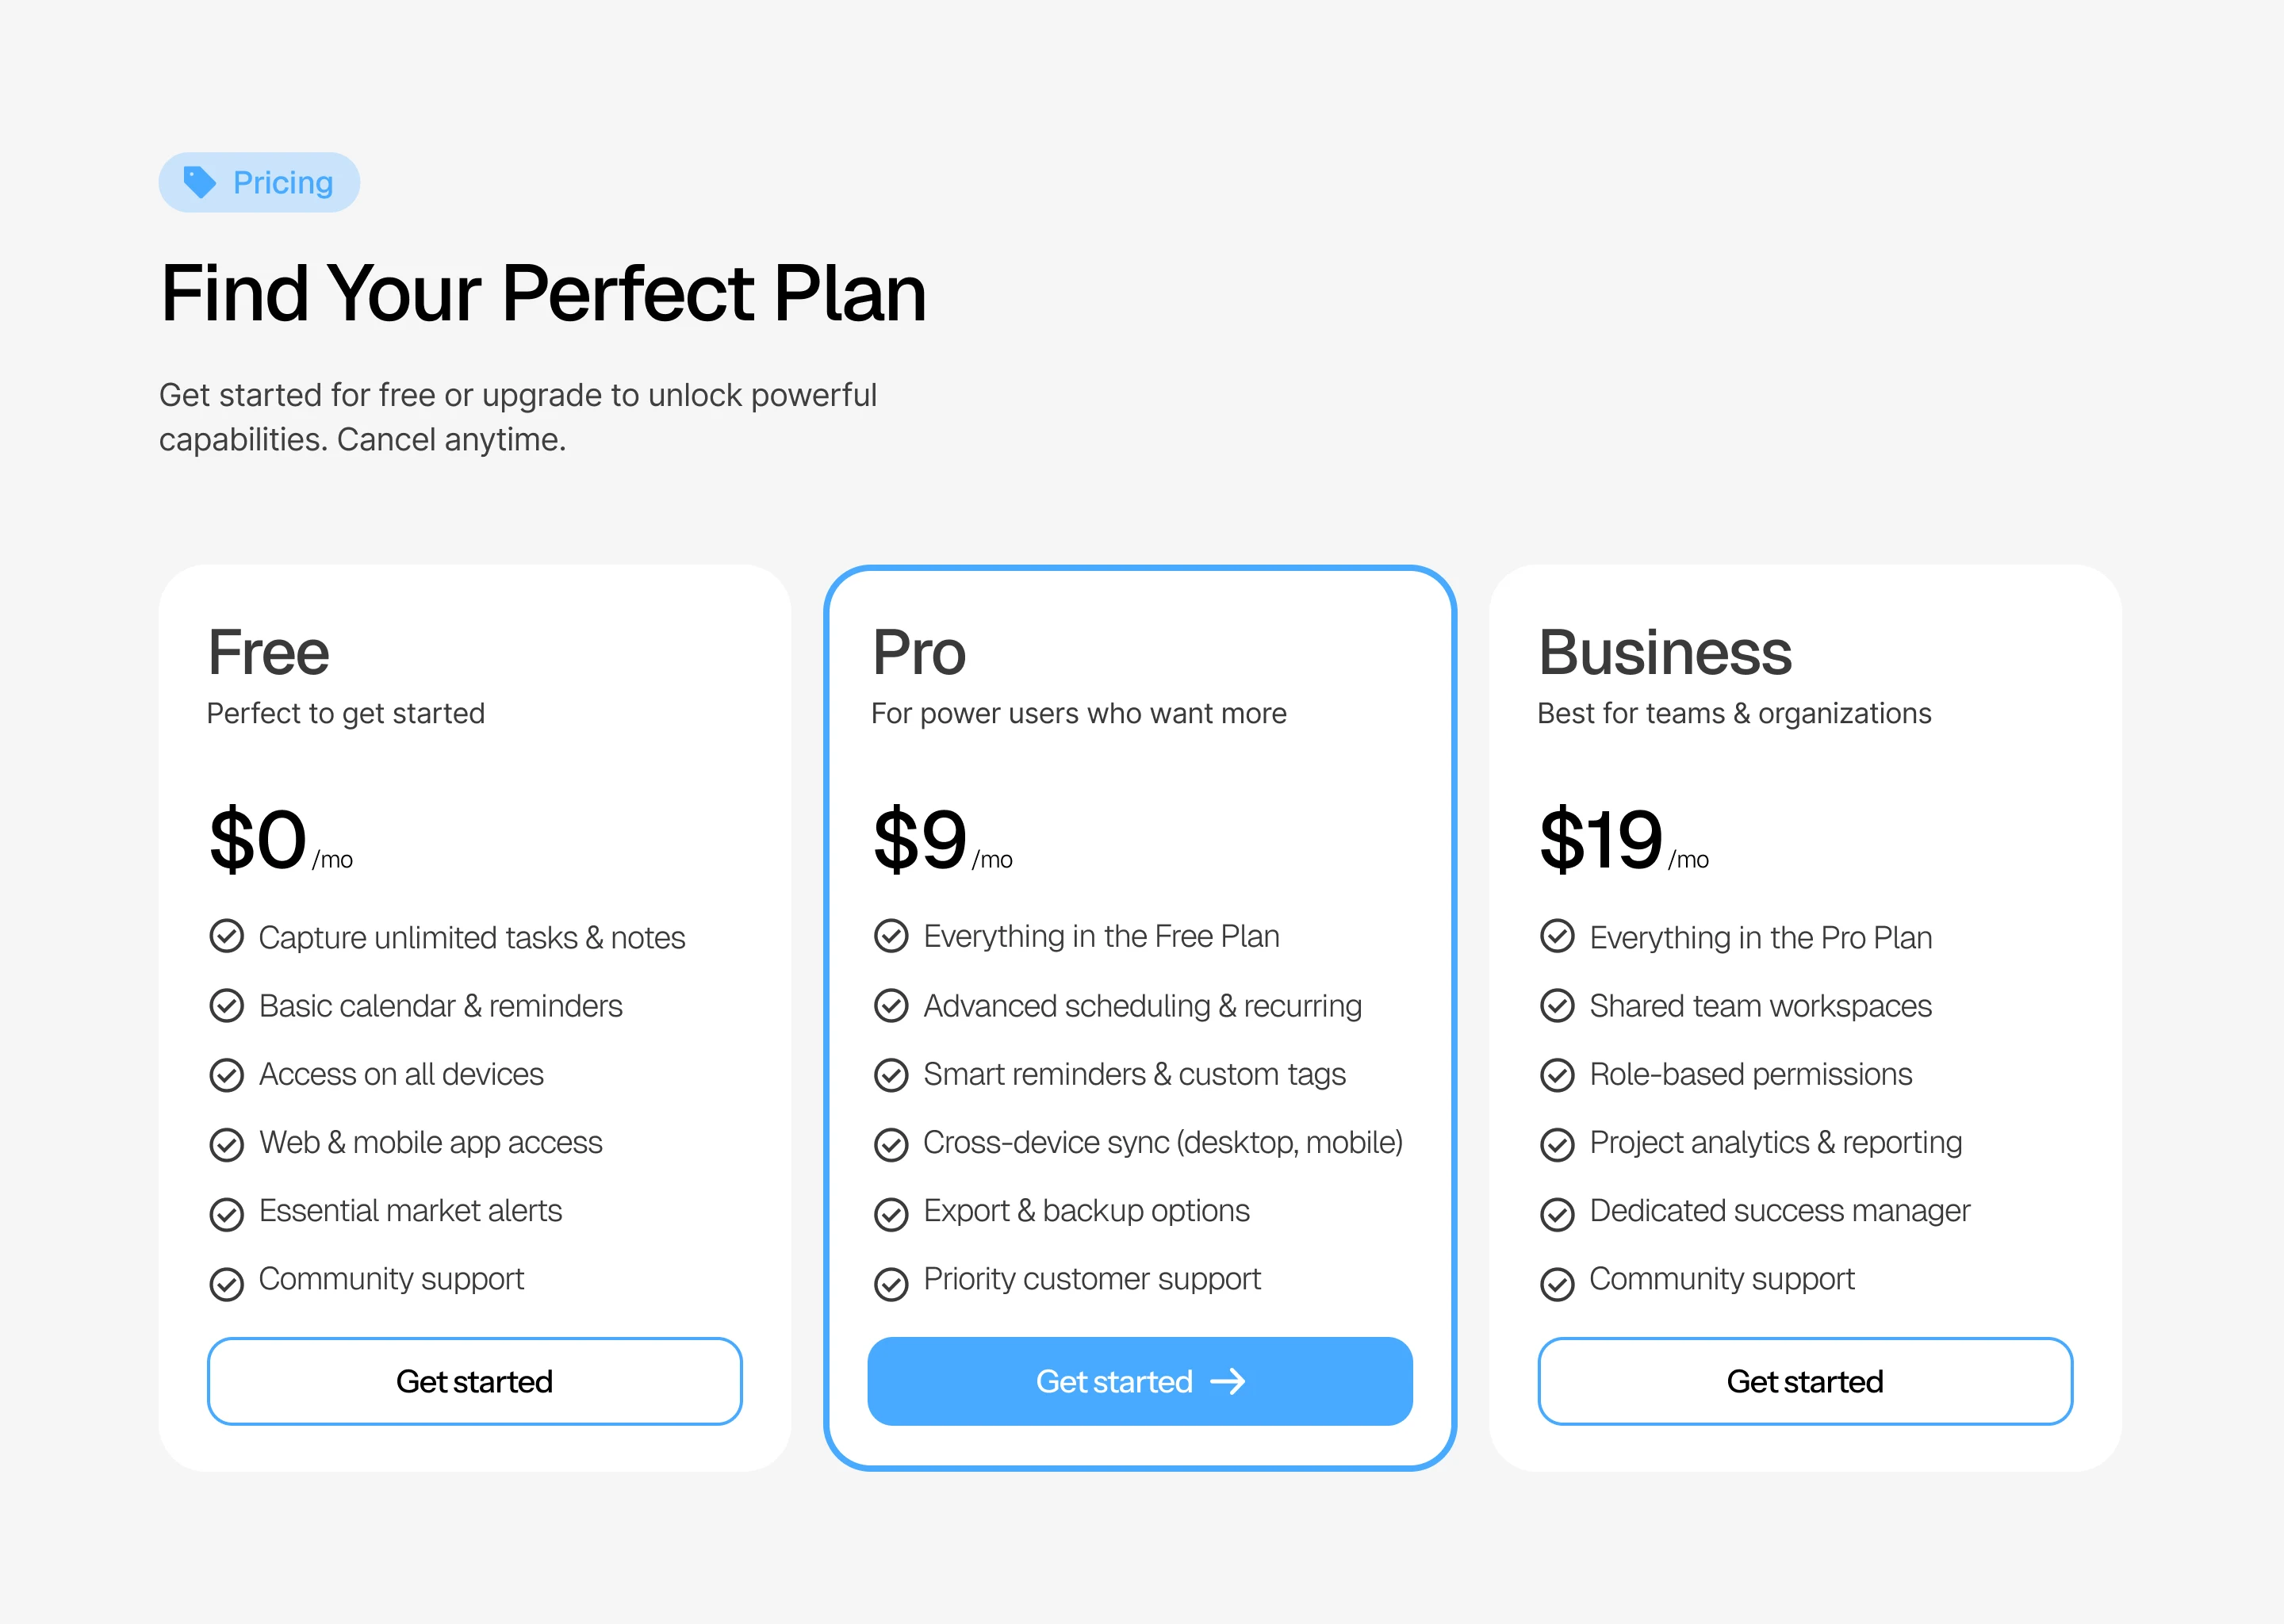Click the Find Your Perfect Plan headline

[x=543, y=293]
